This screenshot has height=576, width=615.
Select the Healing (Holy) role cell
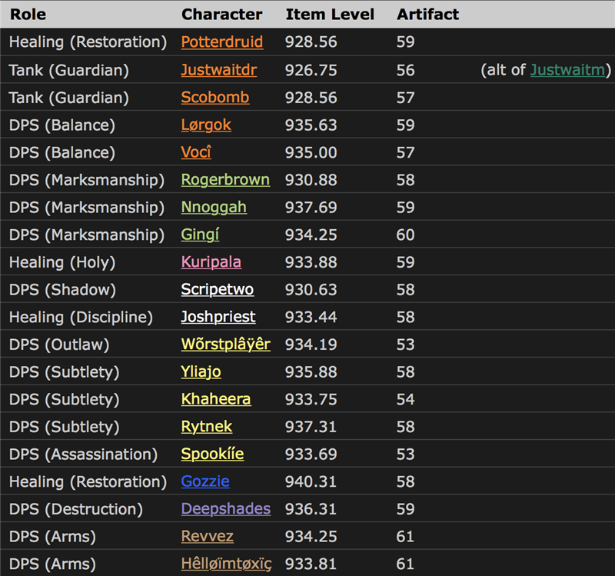point(62,262)
